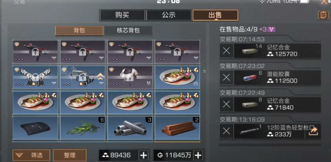Add gold bars with the plus beside 89436
The width and height of the screenshot is (331, 162).
(x=144, y=156)
